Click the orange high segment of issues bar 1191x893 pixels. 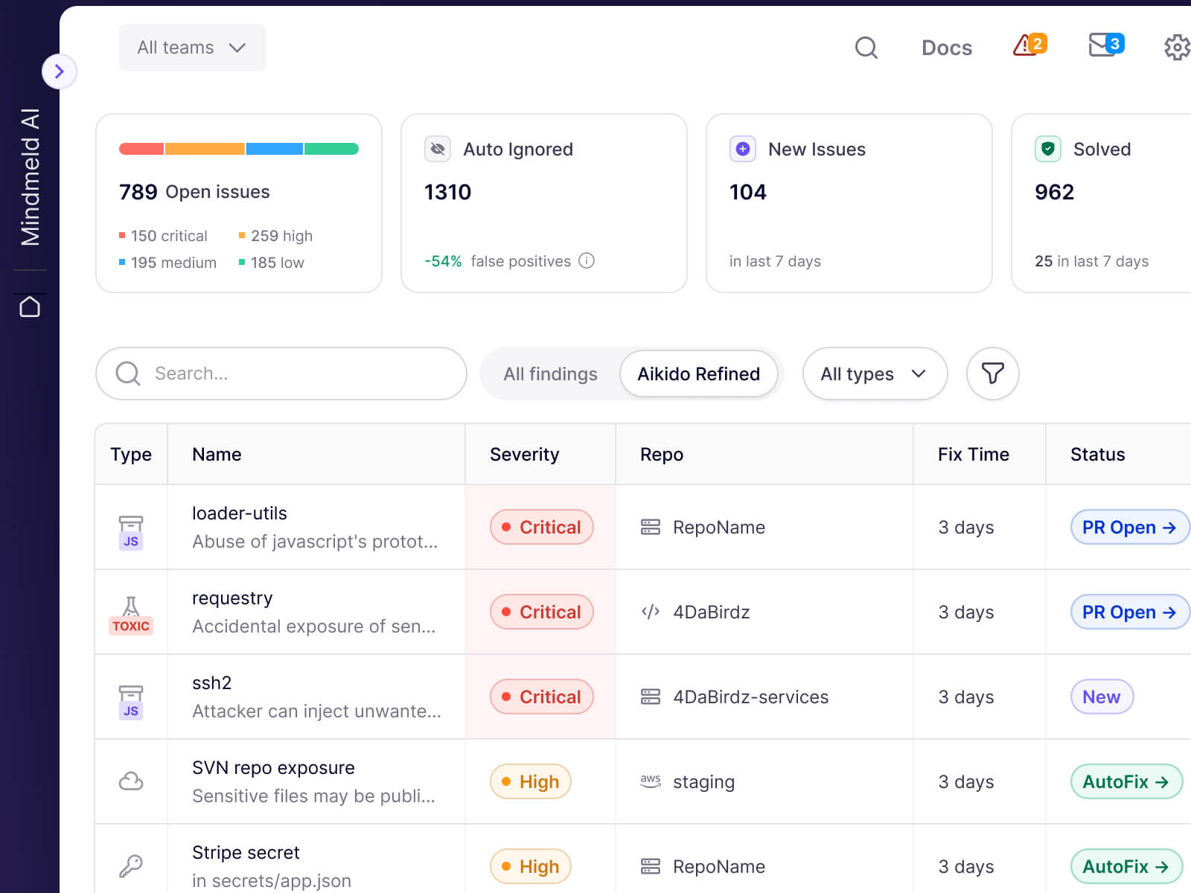(x=205, y=149)
